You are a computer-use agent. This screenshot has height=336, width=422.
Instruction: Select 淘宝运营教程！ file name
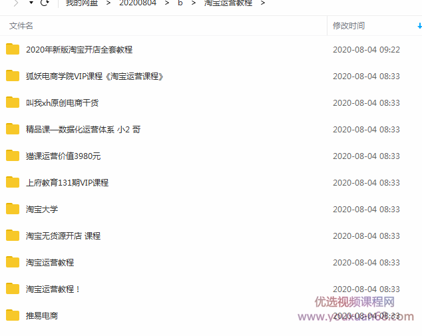(x=53, y=289)
